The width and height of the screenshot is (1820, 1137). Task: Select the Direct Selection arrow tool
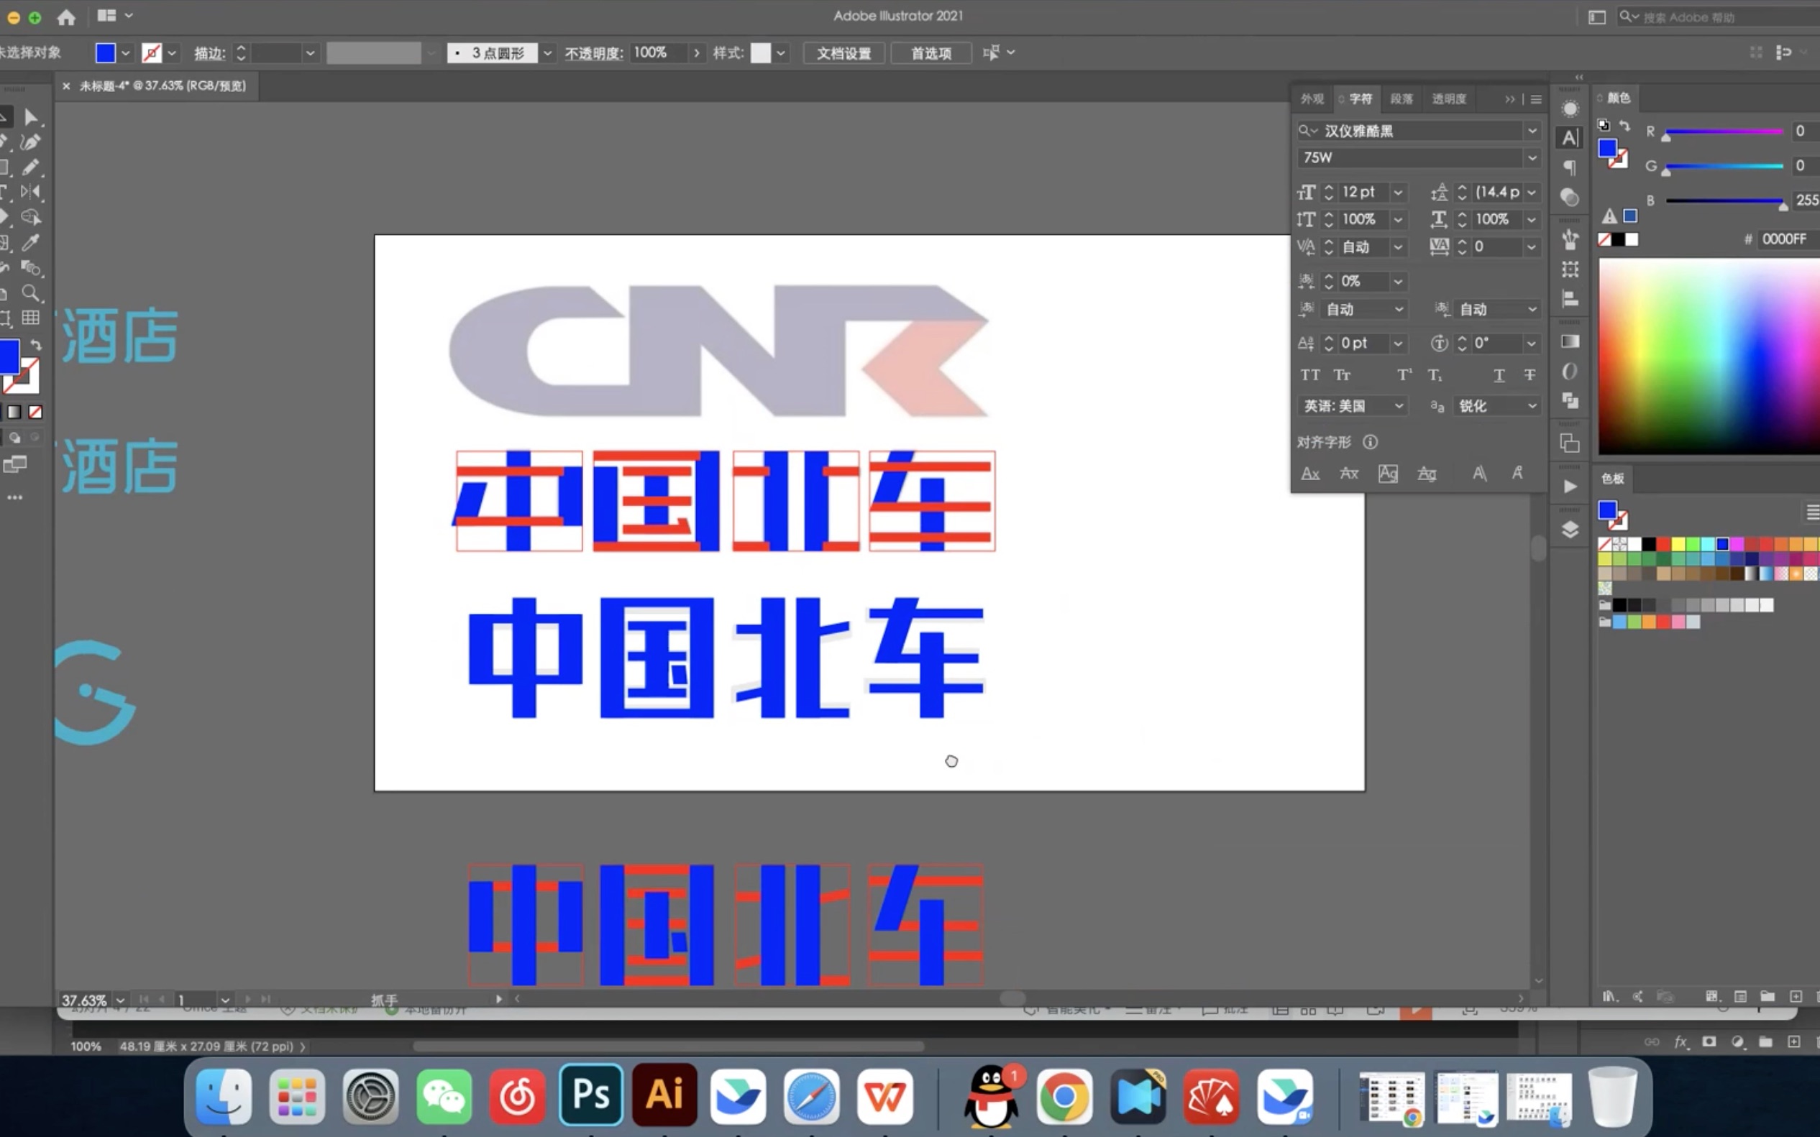pyautogui.click(x=31, y=116)
